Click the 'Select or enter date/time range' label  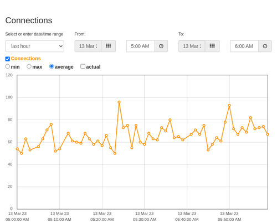[34, 34]
